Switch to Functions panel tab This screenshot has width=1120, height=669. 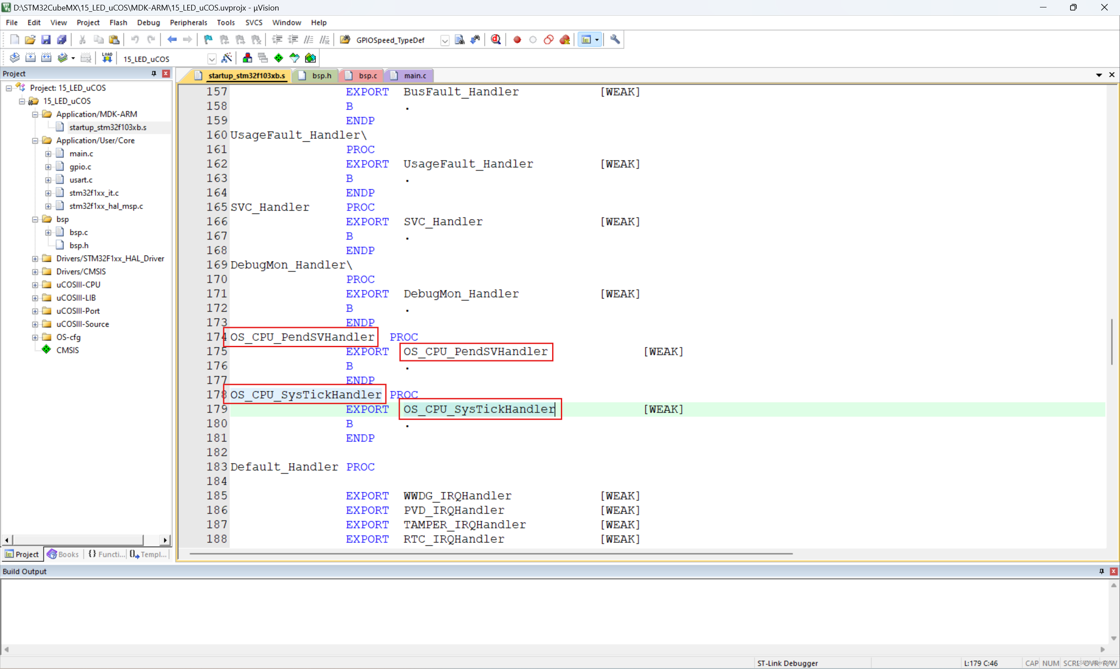(x=106, y=554)
